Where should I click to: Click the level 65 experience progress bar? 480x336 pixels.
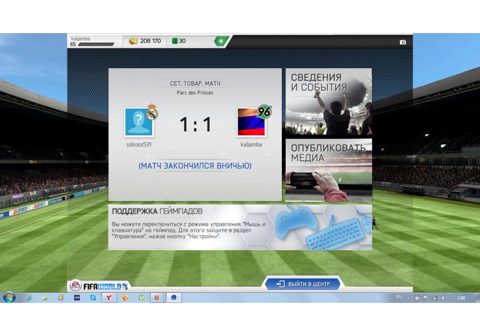(96, 44)
